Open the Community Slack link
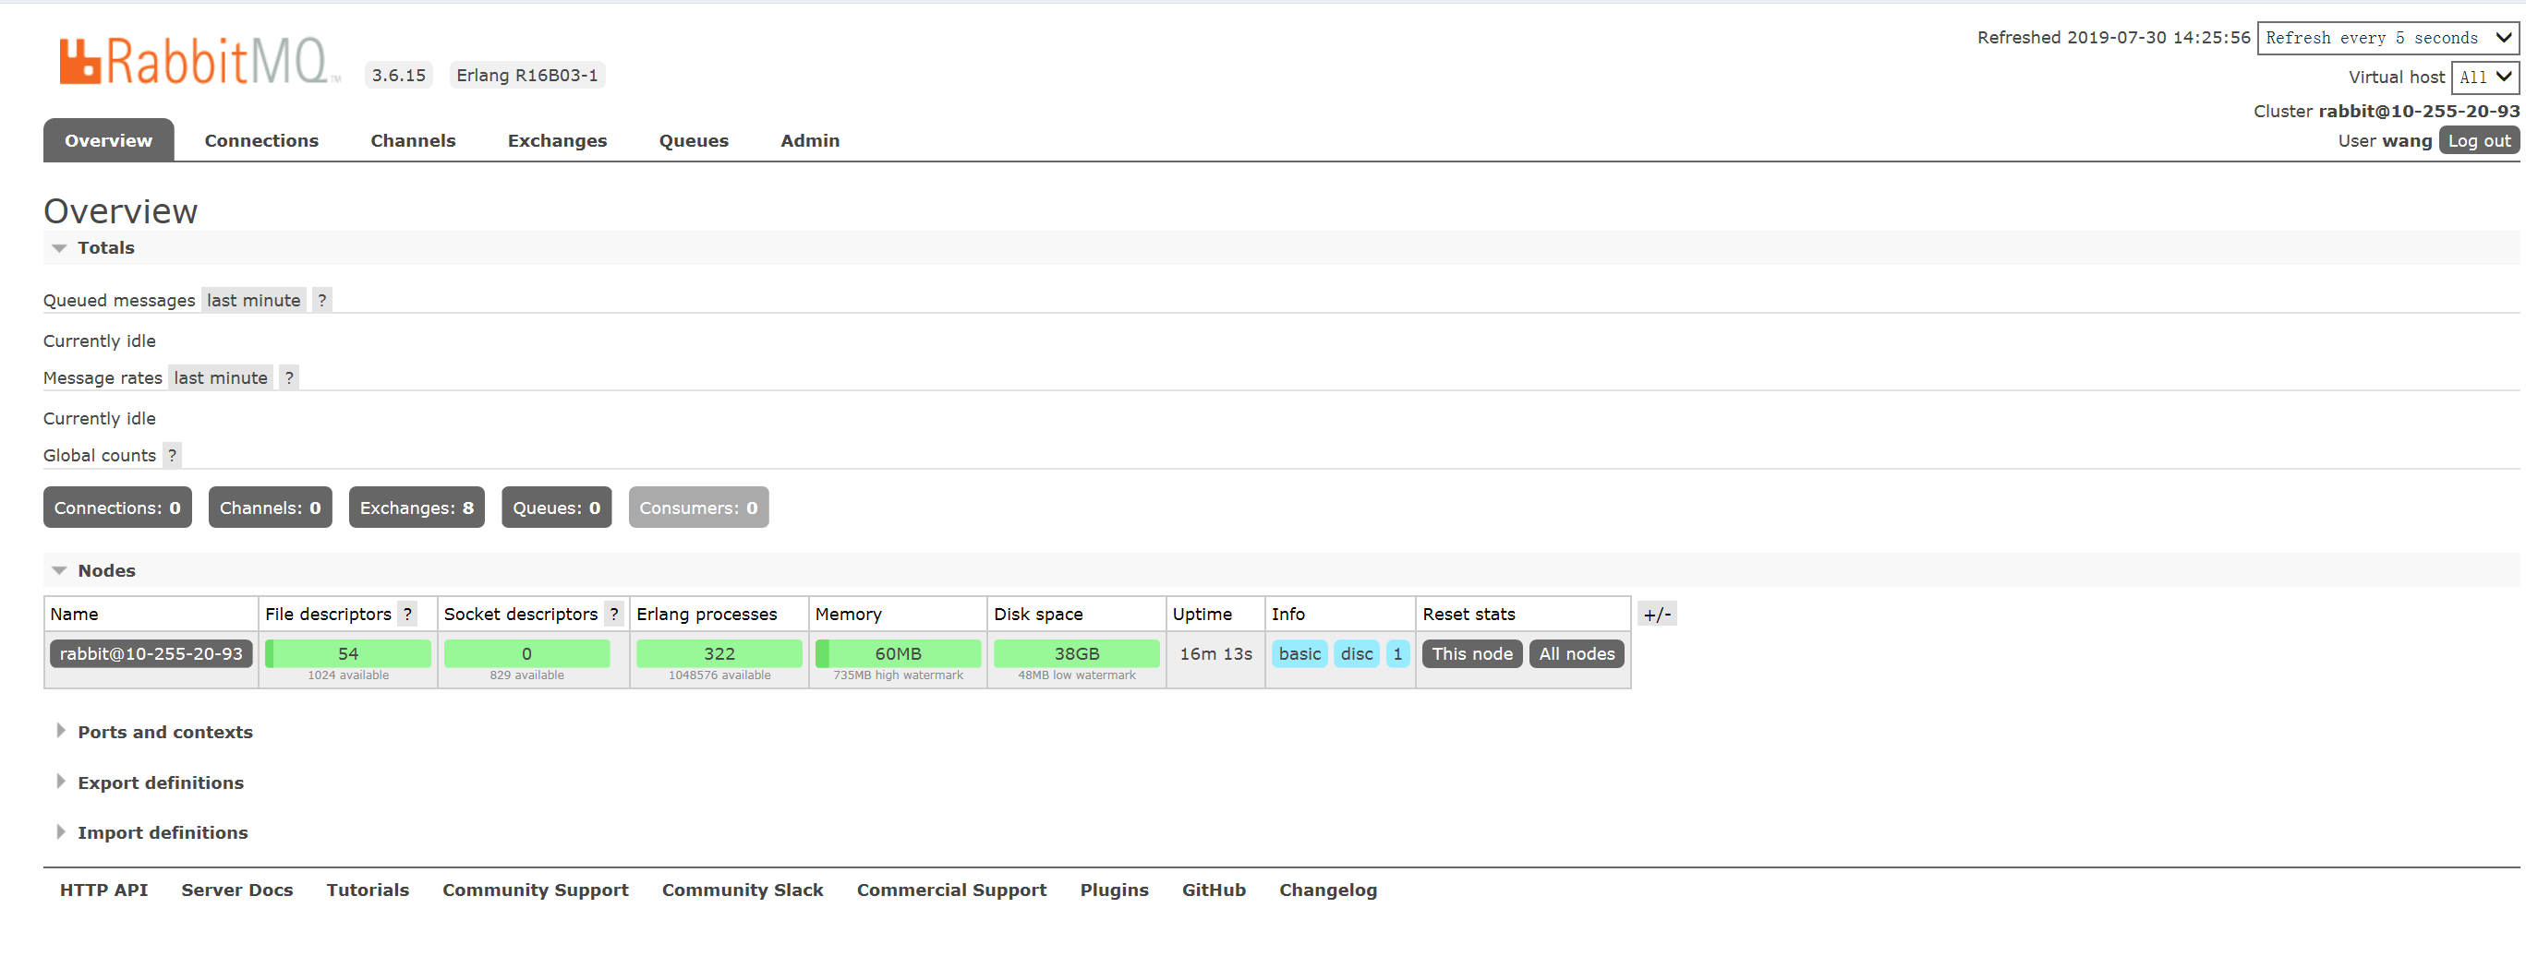This screenshot has height=968, width=2526. point(743,890)
